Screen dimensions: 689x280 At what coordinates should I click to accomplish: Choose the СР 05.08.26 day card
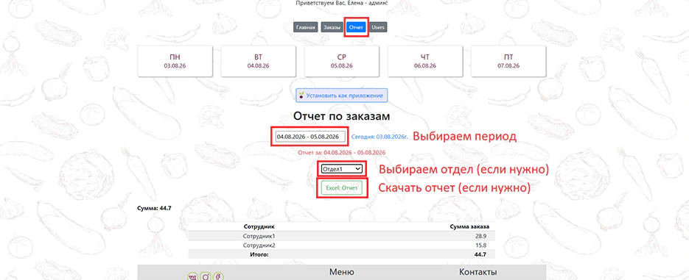342,61
